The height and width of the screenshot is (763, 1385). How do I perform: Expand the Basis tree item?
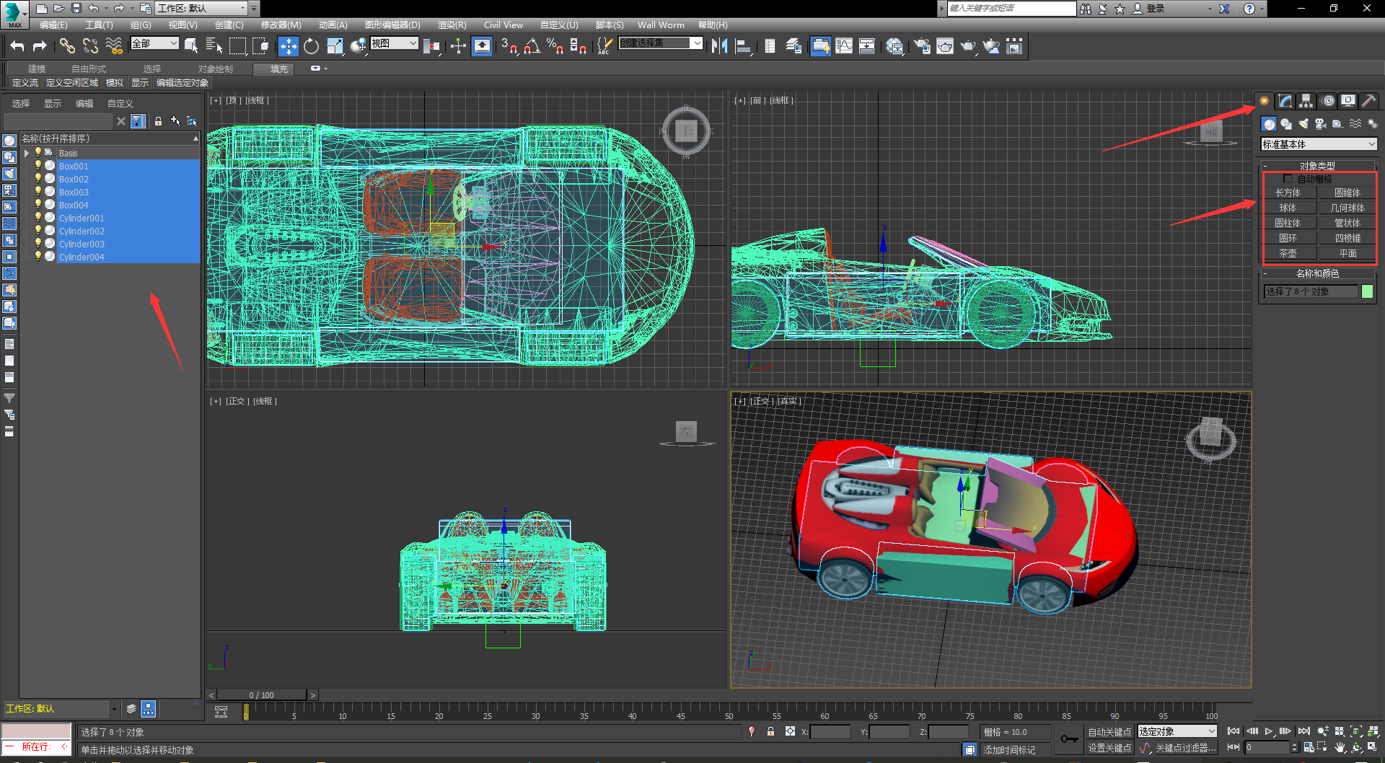coord(27,153)
